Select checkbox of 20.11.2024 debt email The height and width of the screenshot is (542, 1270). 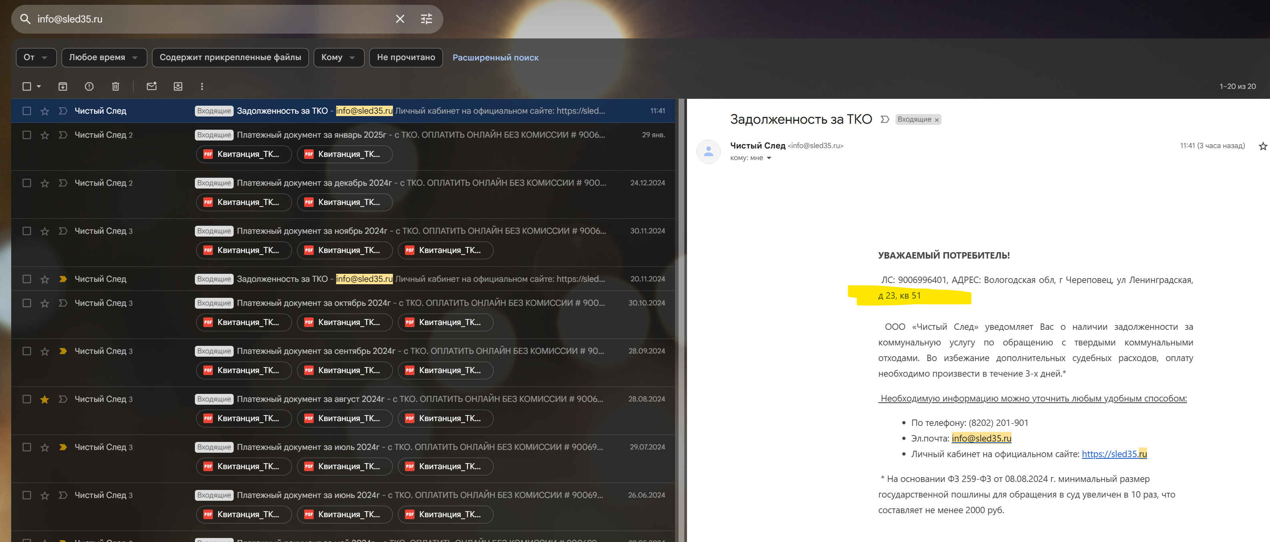tap(27, 279)
